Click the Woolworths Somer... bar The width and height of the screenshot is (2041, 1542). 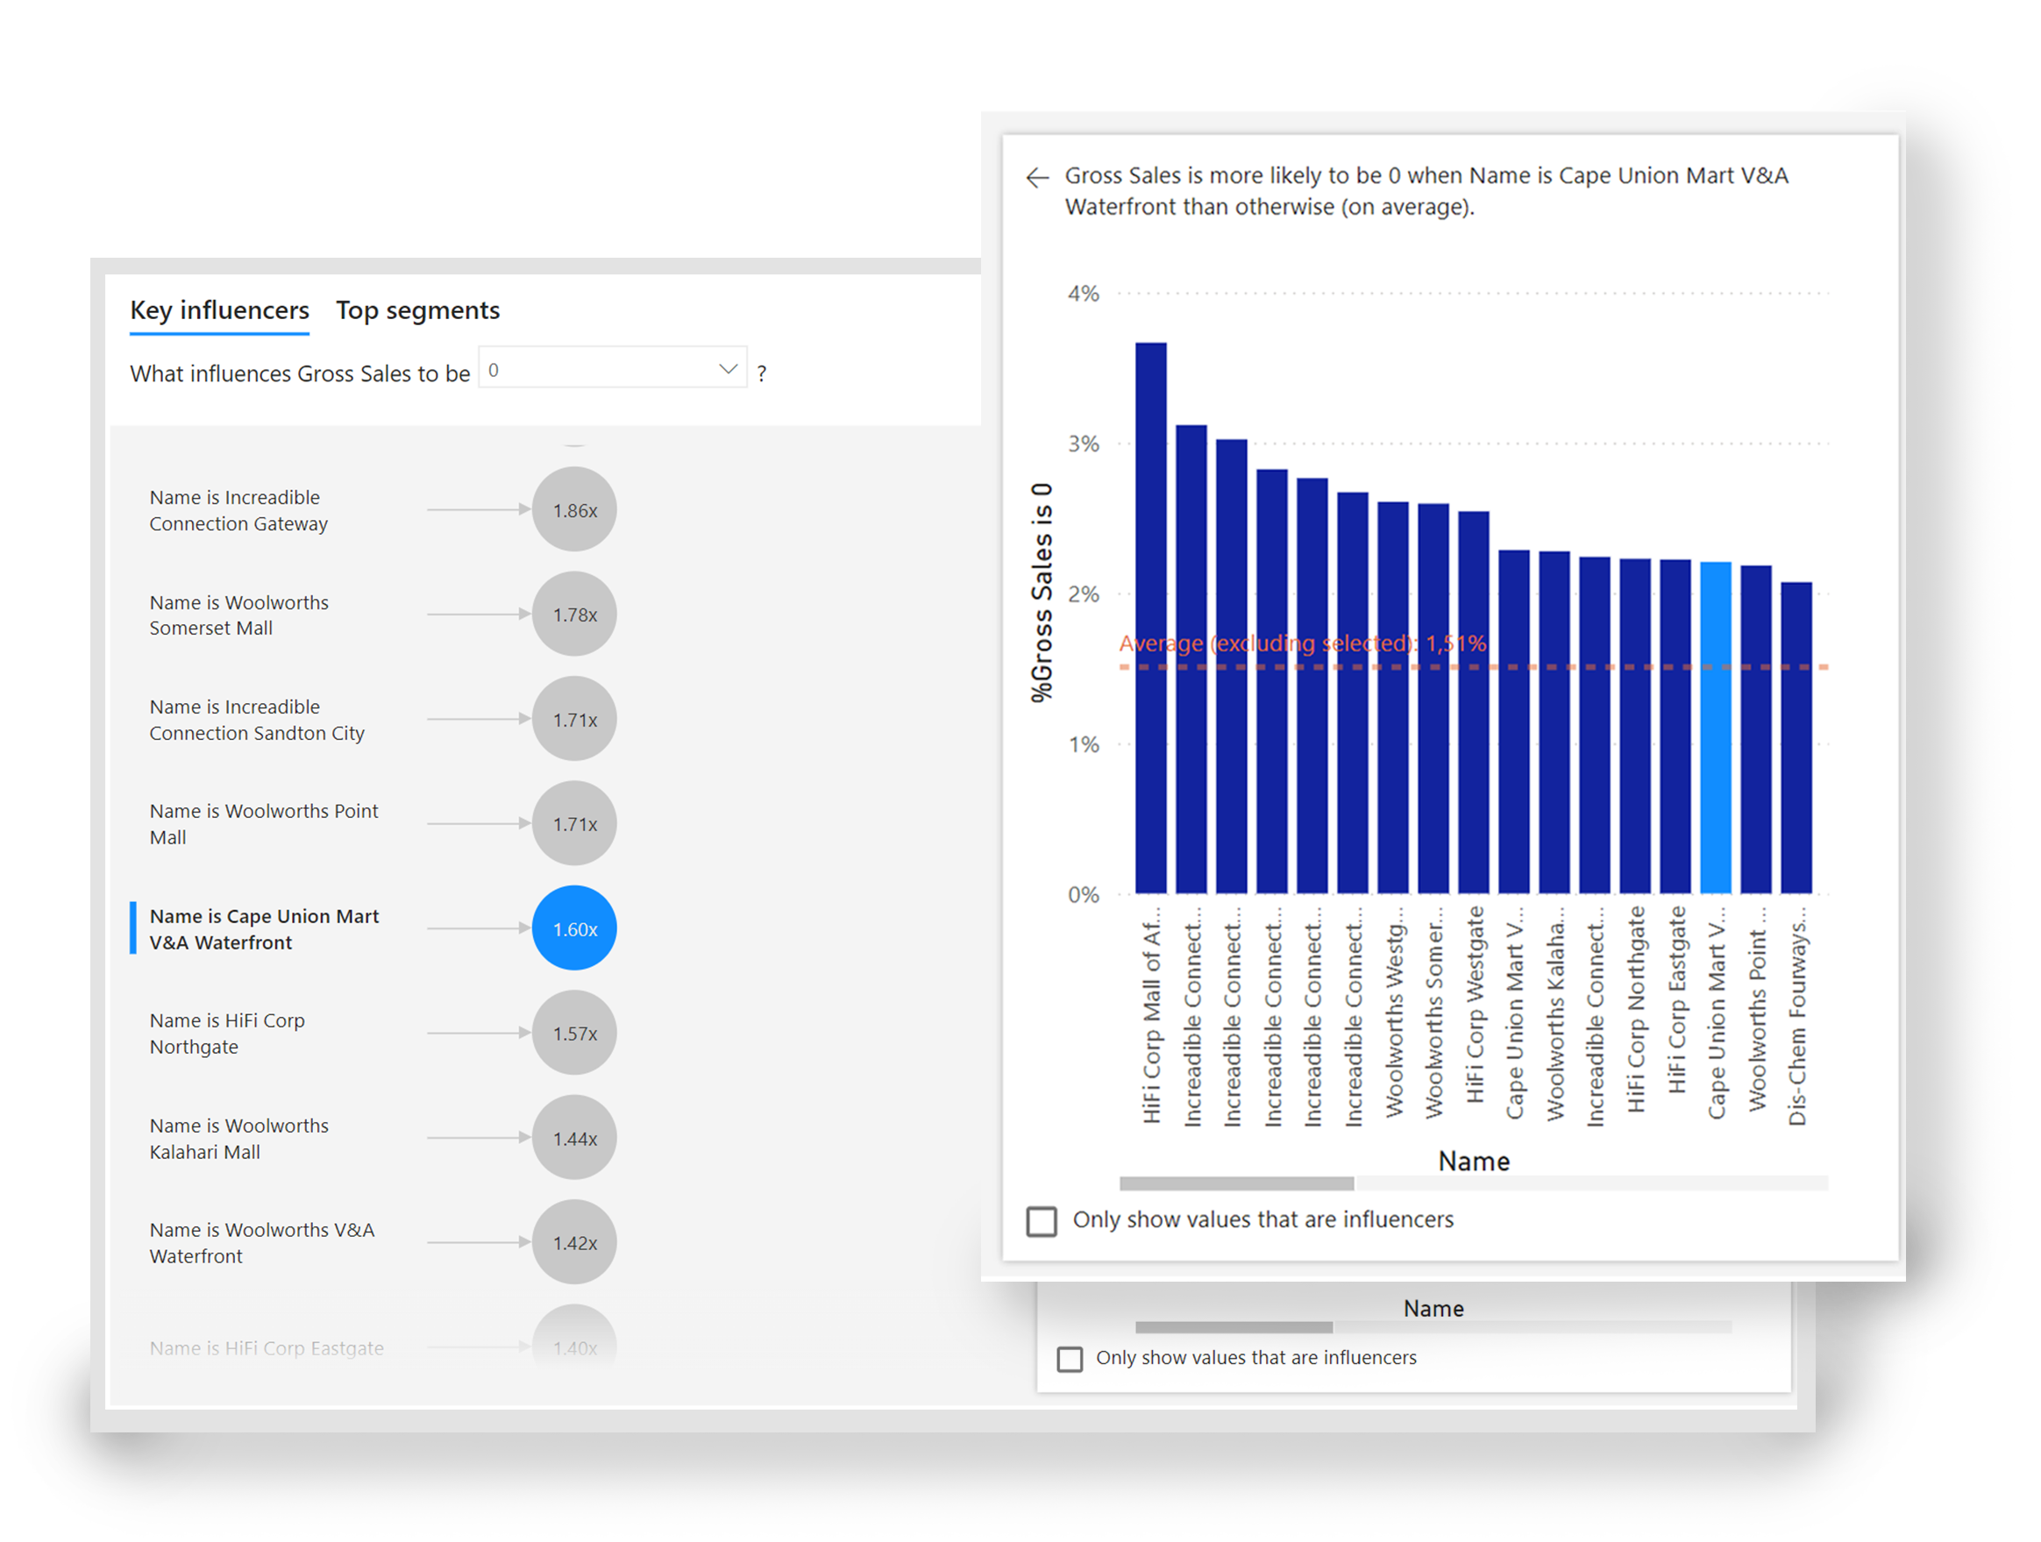point(1433,700)
